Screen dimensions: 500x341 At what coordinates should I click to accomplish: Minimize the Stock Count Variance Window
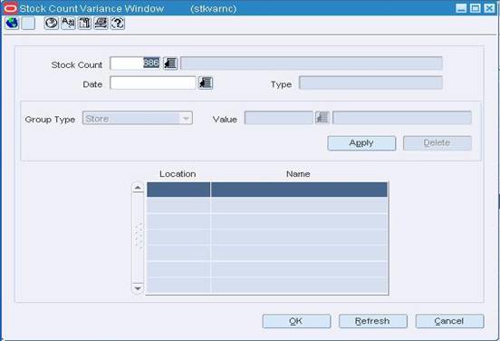(461, 8)
